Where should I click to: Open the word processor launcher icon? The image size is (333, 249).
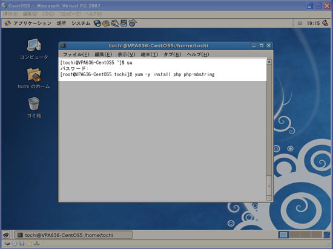(x=115, y=23)
